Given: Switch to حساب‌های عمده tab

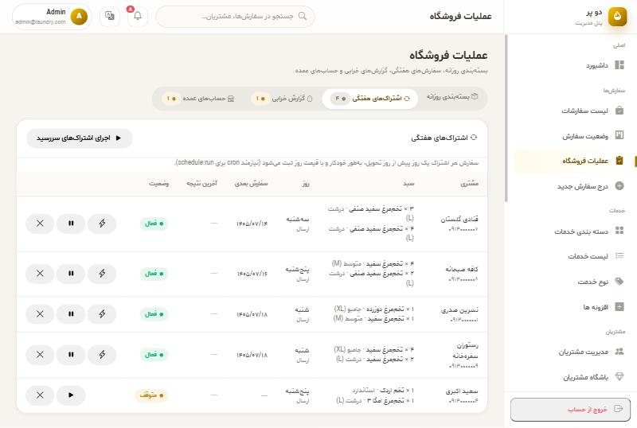Looking at the screenshot, I should pyautogui.click(x=197, y=99).
